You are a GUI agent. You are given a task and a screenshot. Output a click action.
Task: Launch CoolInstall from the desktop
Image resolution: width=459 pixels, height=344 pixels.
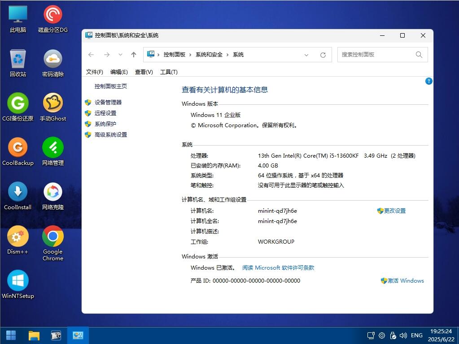pyautogui.click(x=17, y=190)
